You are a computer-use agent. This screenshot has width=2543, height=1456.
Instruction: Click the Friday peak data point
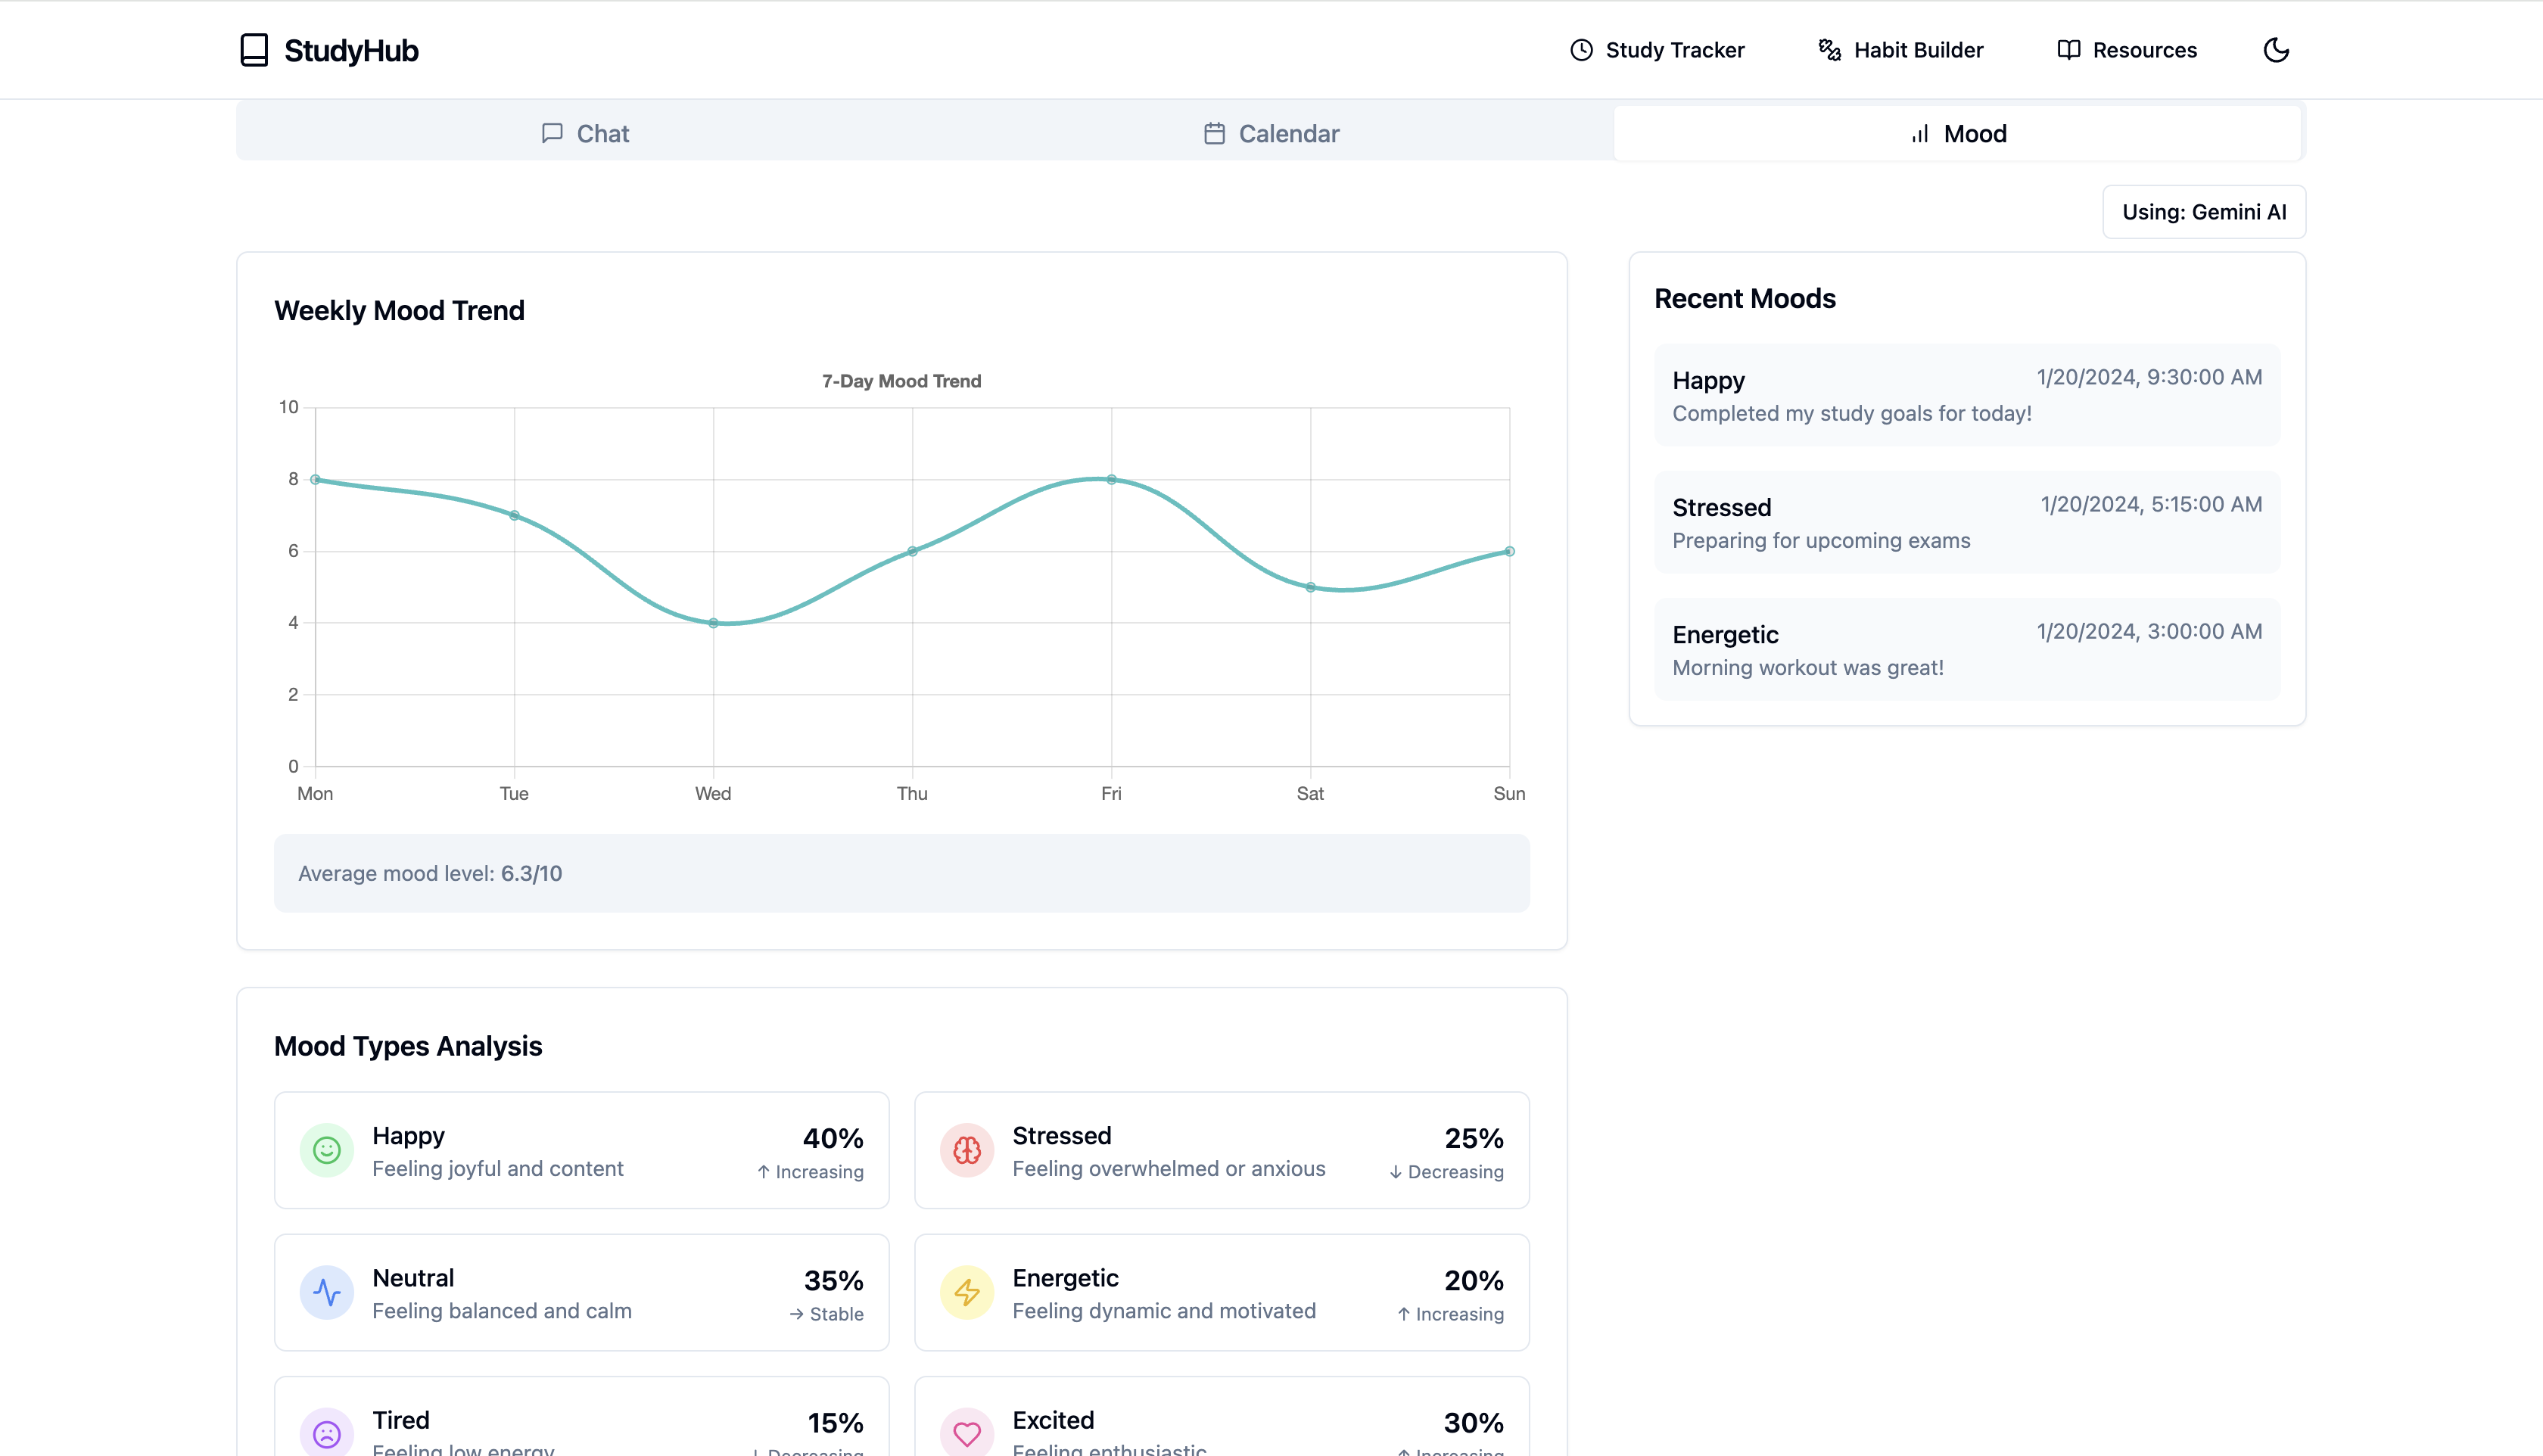[x=1111, y=480]
